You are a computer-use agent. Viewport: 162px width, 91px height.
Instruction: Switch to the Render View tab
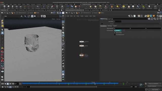click(22, 10)
